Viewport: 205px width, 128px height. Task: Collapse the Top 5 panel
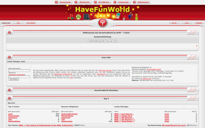pyautogui.click(x=197, y=99)
